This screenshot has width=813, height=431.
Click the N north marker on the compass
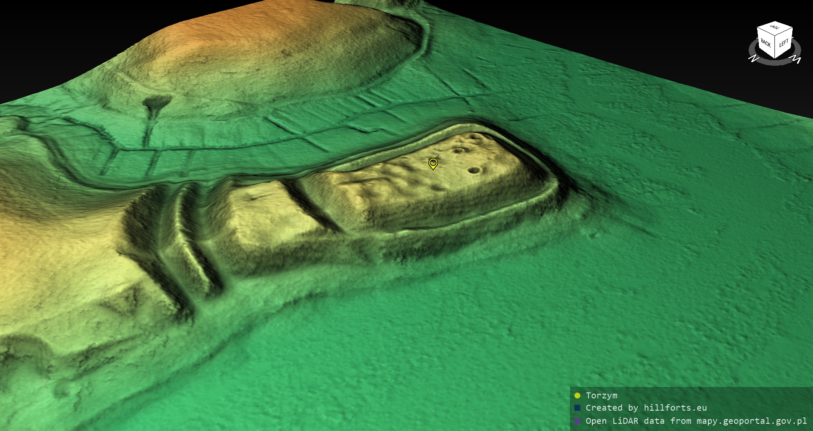(x=753, y=58)
